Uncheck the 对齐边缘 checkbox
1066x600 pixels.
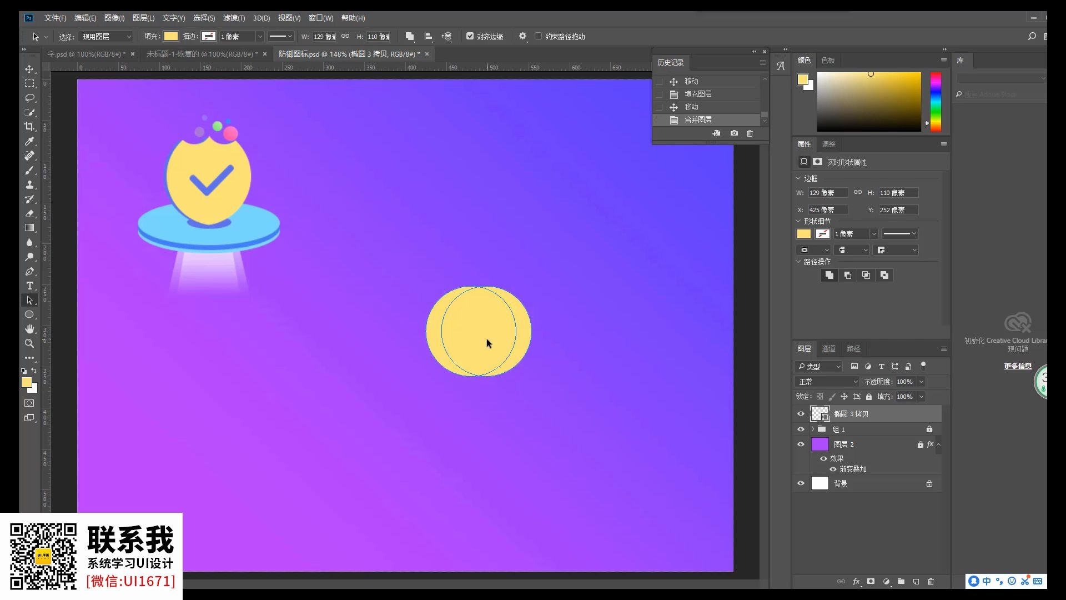click(x=470, y=36)
